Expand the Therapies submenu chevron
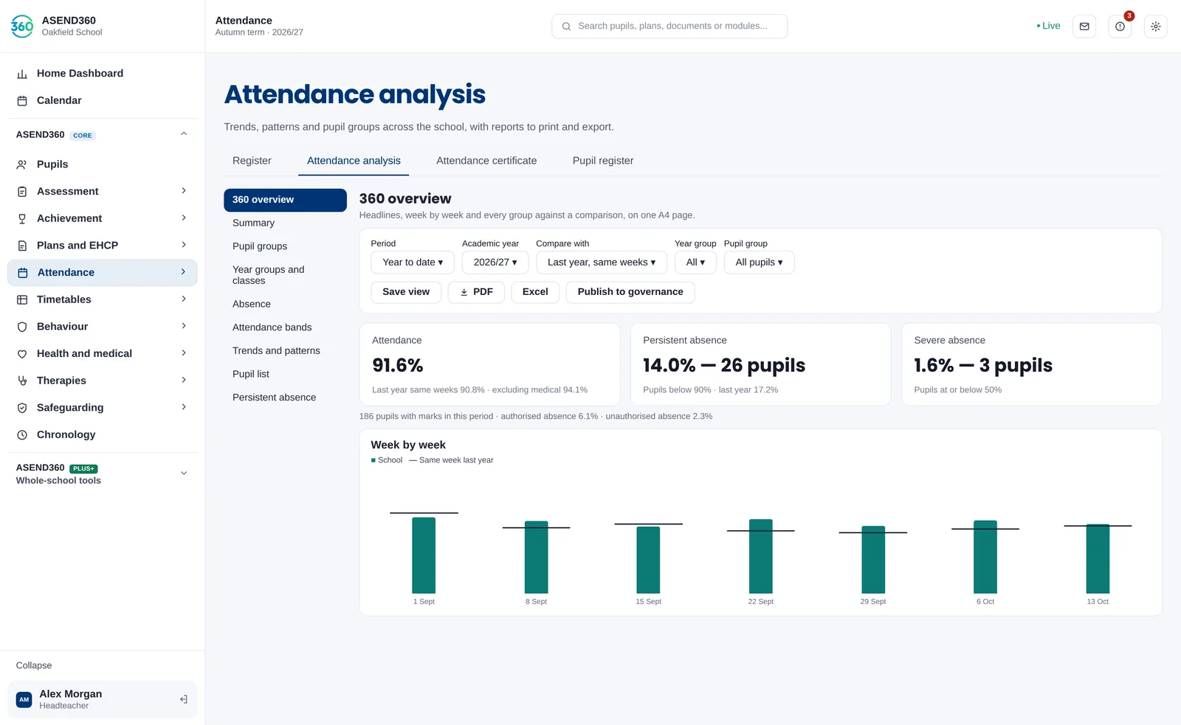Viewport: 1181px width, 725px height. pos(184,380)
